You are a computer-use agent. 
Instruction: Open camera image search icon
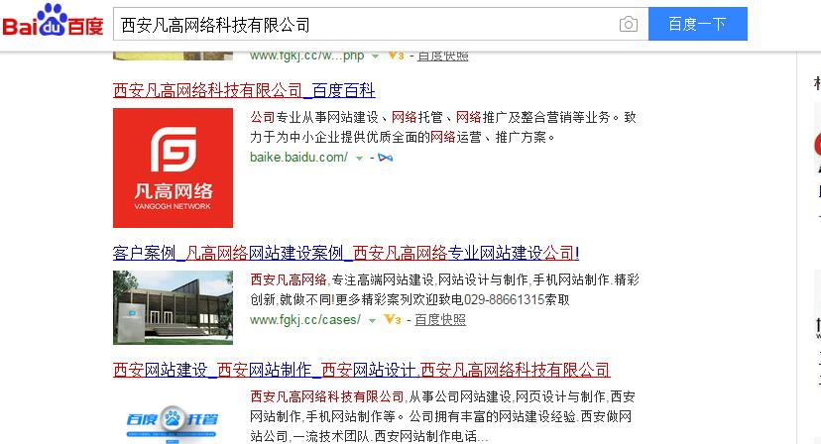629,24
